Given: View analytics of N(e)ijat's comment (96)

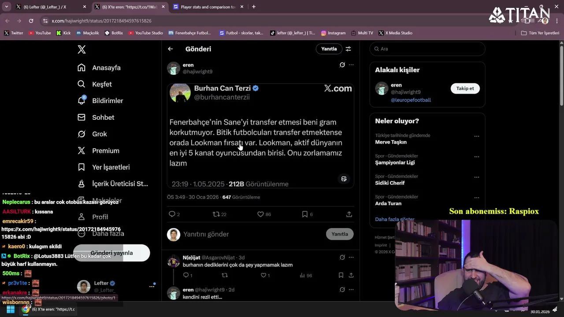Looking at the screenshot, I should click(x=306, y=275).
